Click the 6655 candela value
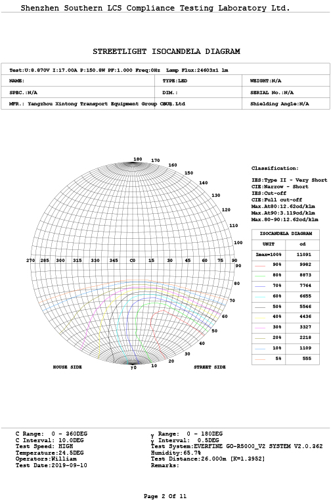 click(305, 296)
